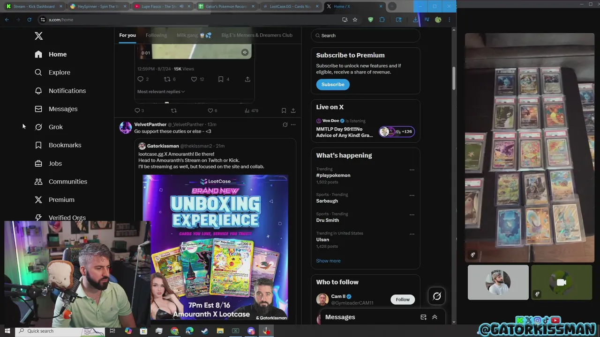Screen dimensions: 600x337
Task: View analytics showing 479 views
Action: click(x=251, y=111)
